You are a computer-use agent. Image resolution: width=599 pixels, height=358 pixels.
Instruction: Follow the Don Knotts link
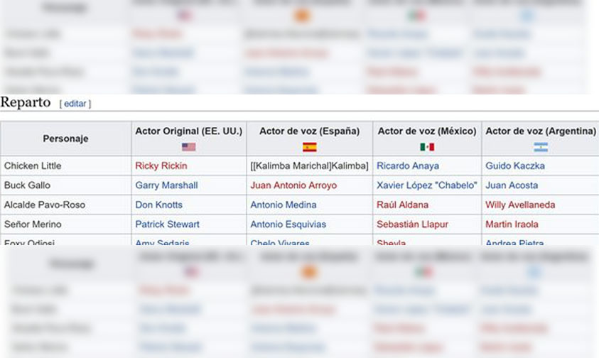click(x=158, y=205)
